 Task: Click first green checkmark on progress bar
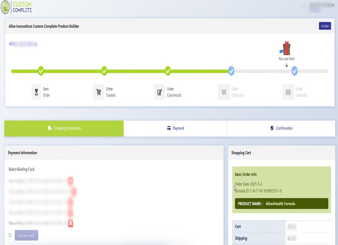click(41, 71)
